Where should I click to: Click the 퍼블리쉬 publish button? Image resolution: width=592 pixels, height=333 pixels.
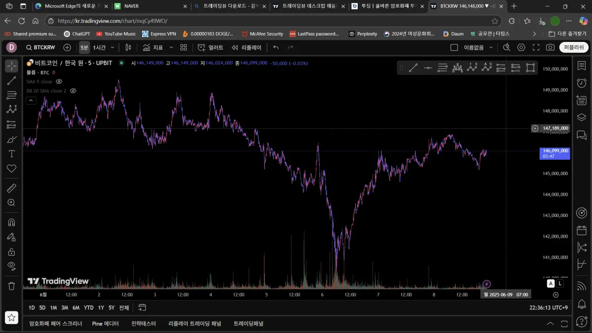click(574, 47)
